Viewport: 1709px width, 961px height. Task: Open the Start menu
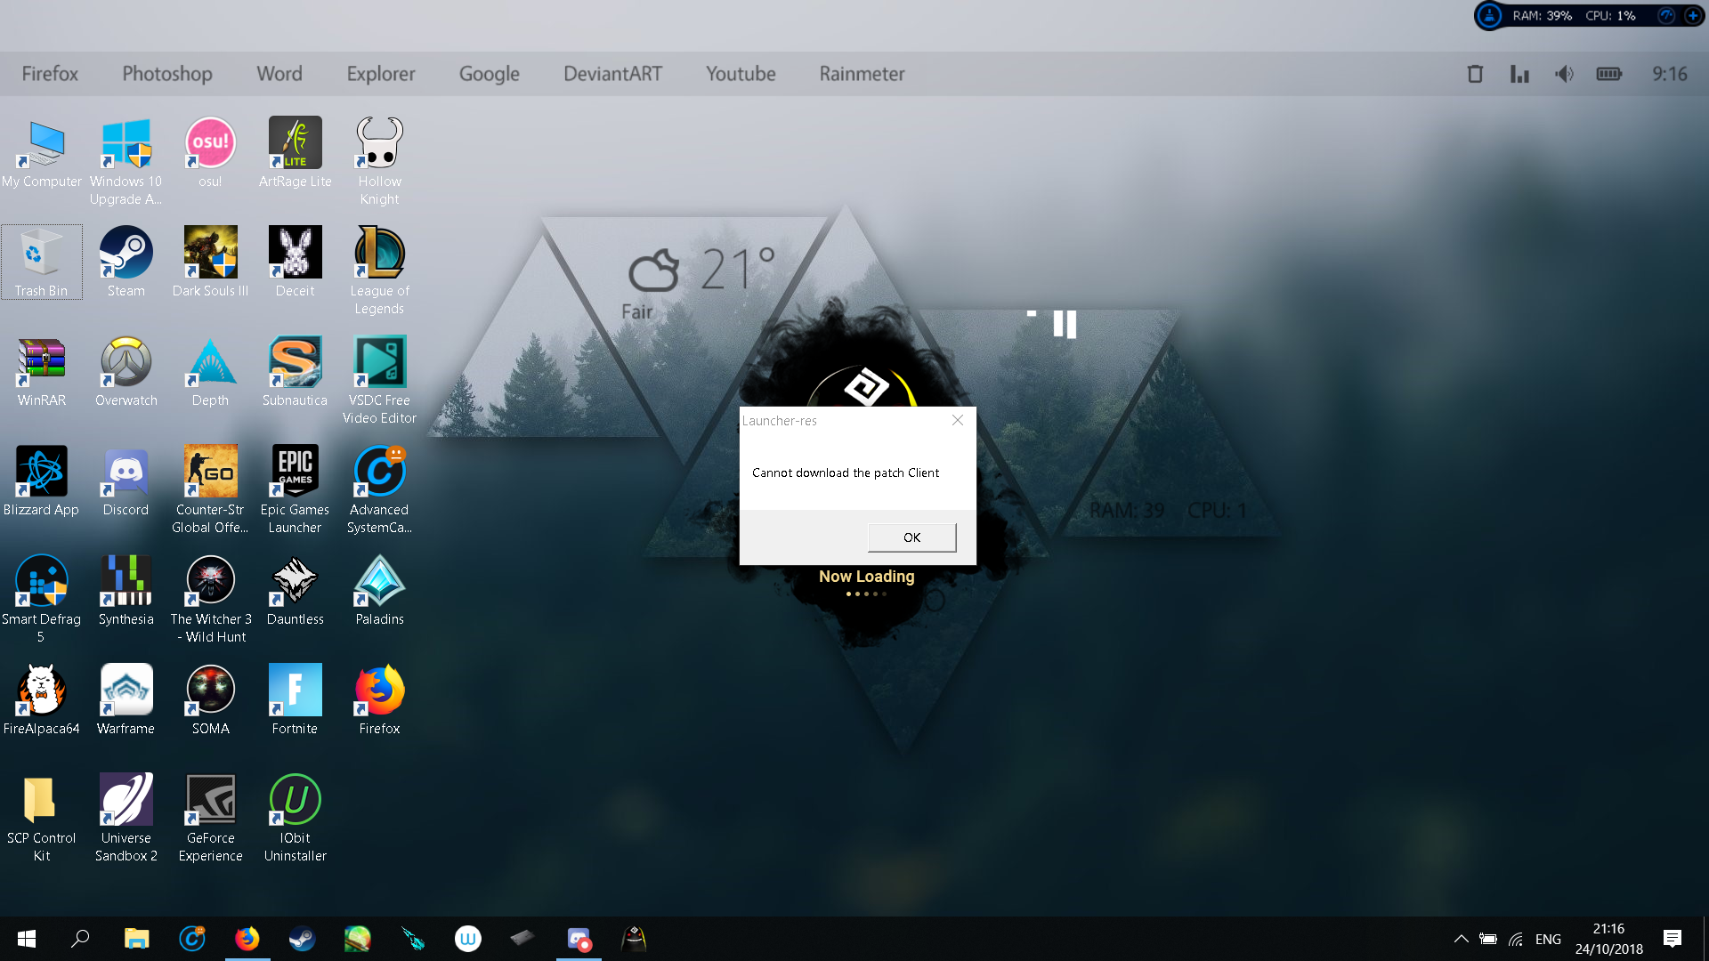(x=26, y=938)
